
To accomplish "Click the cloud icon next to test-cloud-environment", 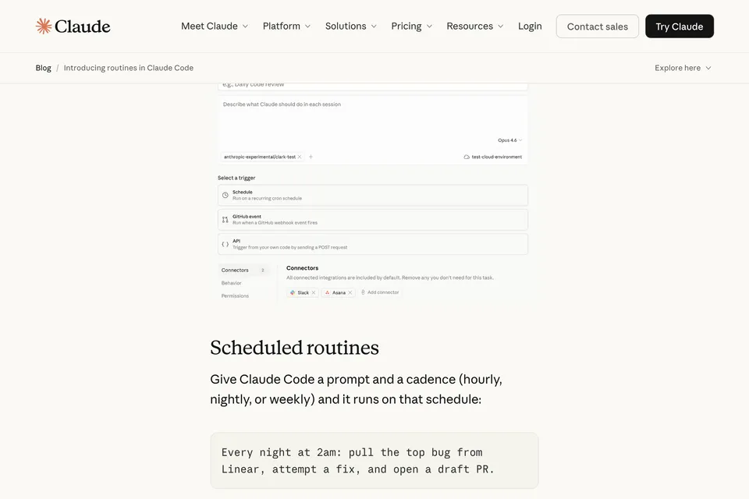I will coord(466,157).
